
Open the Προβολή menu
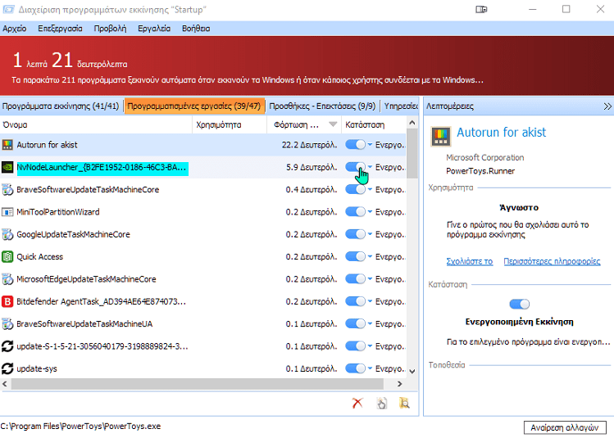[x=110, y=29]
